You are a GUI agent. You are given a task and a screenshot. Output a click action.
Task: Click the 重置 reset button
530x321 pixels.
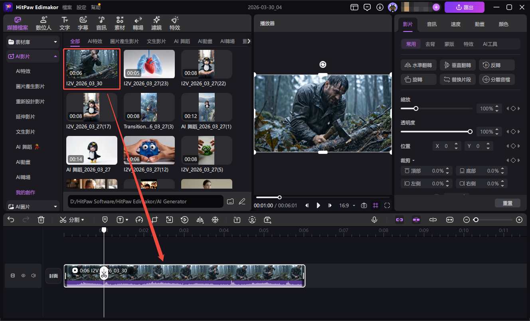tap(507, 203)
